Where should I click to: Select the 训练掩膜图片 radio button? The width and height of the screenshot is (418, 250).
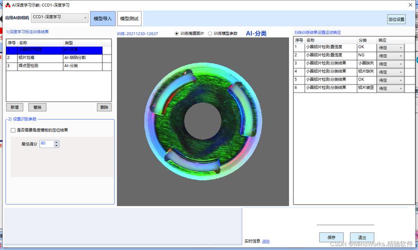tap(177, 33)
